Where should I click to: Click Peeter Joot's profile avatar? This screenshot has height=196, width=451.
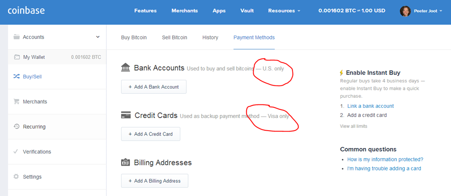point(405,11)
